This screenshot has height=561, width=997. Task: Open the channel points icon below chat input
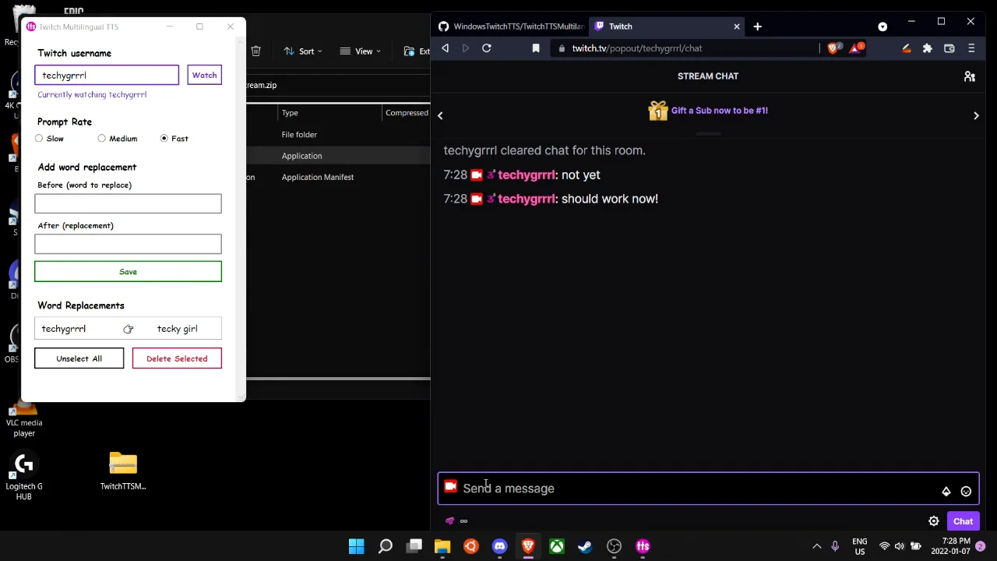point(450,521)
